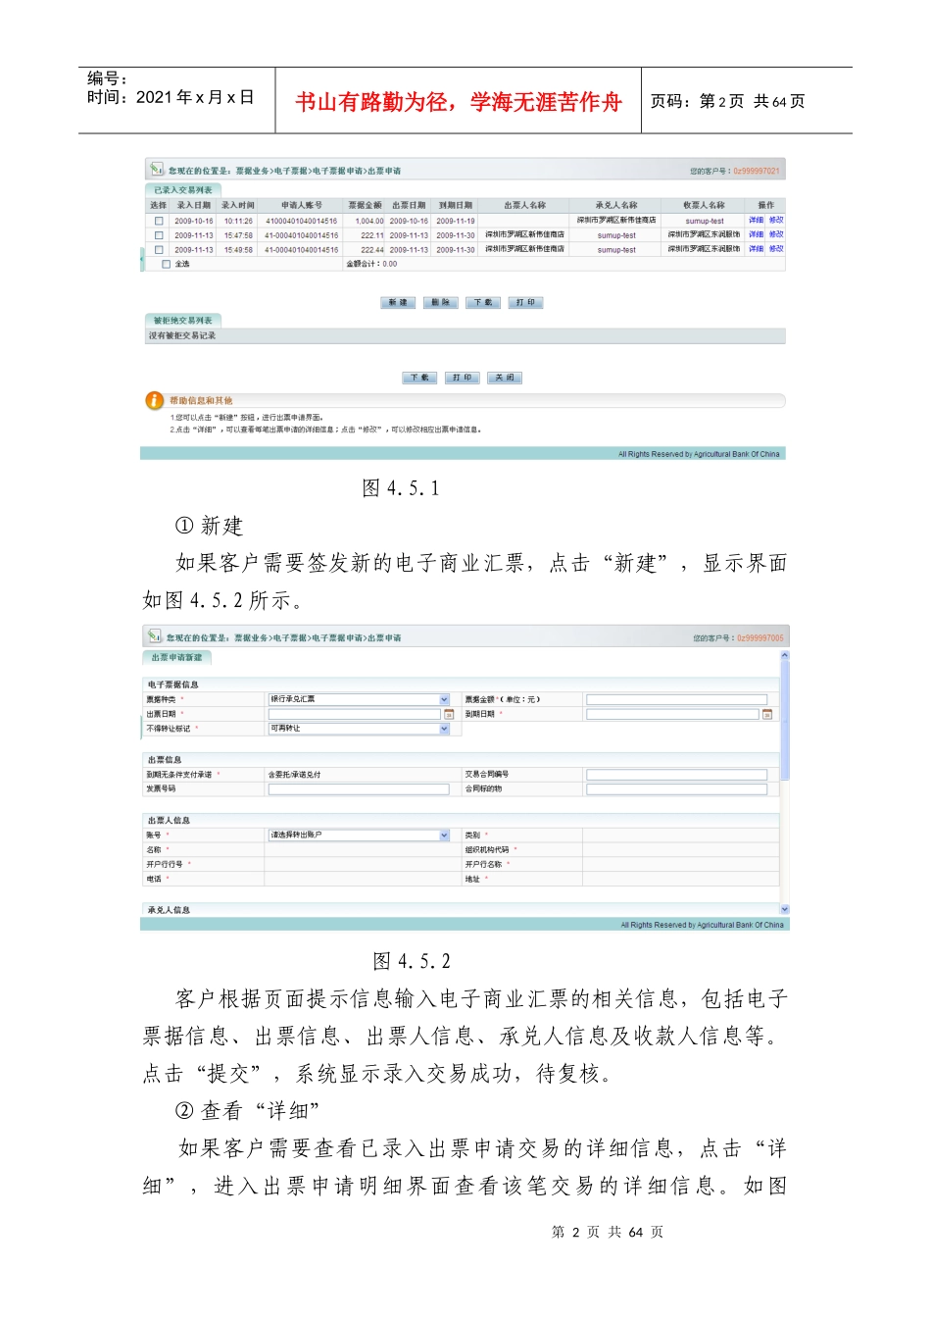Open the calendar picker beside 到期日期
Image resolution: width=931 pixels, height=1318 pixels.
[x=767, y=714]
